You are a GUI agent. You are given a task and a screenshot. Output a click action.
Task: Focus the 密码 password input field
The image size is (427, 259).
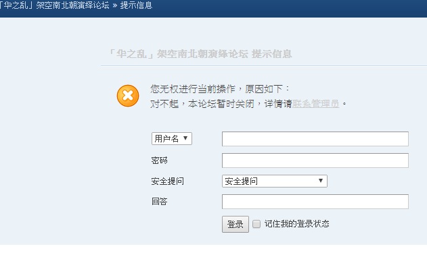315,160
